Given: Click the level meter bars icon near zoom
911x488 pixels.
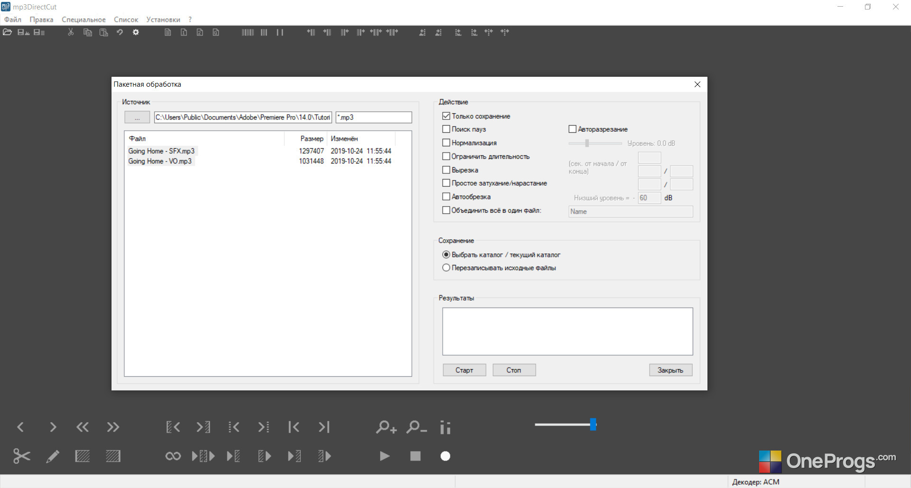Looking at the screenshot, I should pos(445,427).
